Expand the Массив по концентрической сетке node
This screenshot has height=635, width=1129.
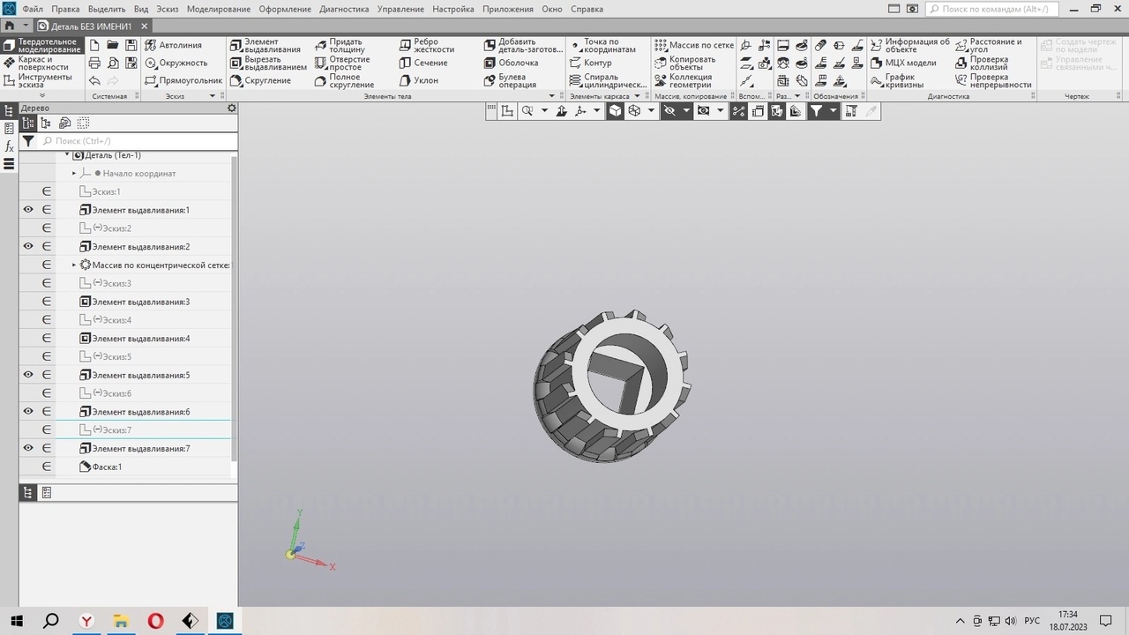[74, 265]
